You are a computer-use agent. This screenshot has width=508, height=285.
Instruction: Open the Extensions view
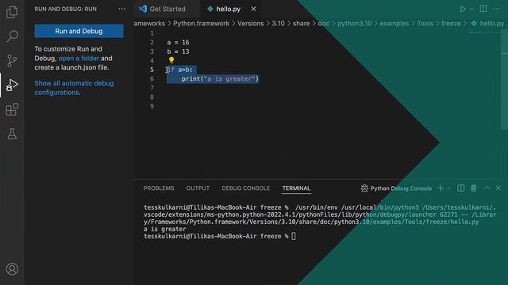coord(12,109)
